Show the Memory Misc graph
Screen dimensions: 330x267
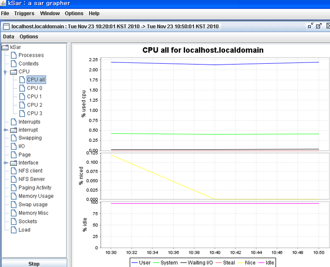click(33, 213)
